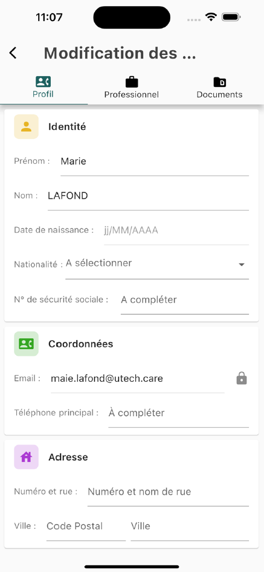Click the Professionnel briefcase icon
This screenshot has width=264, height=572.
coord(132,82)
